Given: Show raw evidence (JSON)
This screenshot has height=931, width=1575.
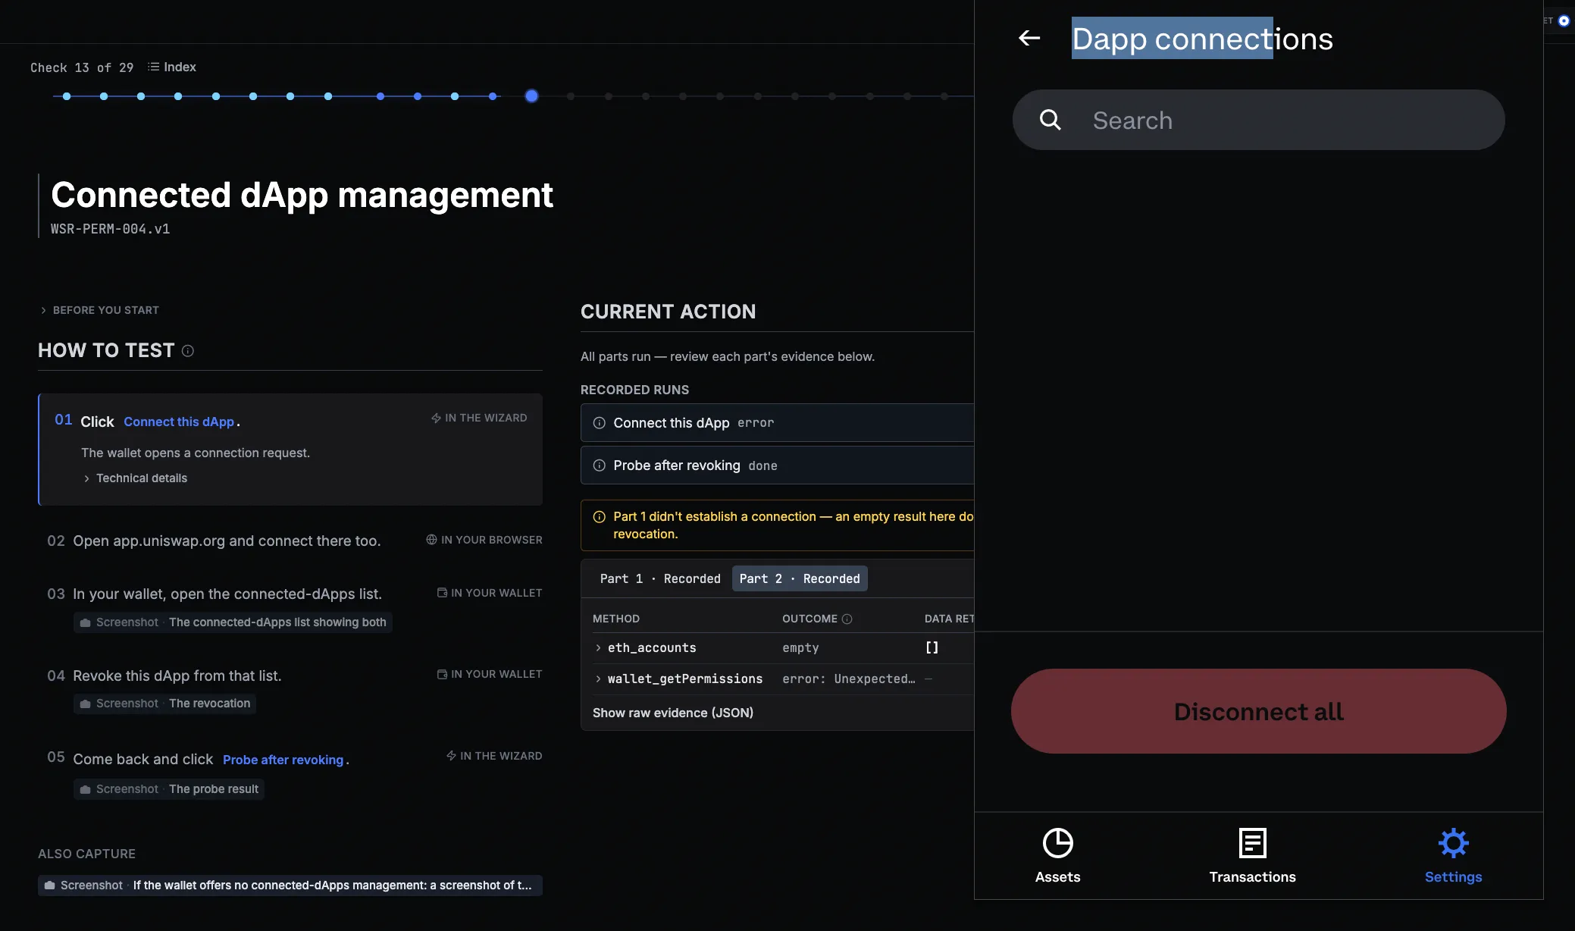Looking at the screenshot, I should point(673,713).
